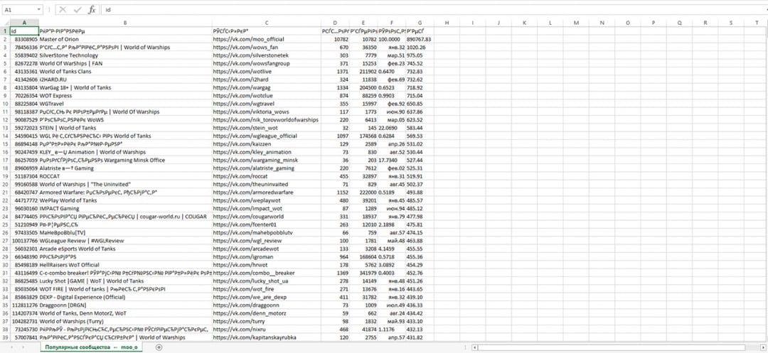Select row 1 header
The image size is (768, 353).
tap(5, 31)
